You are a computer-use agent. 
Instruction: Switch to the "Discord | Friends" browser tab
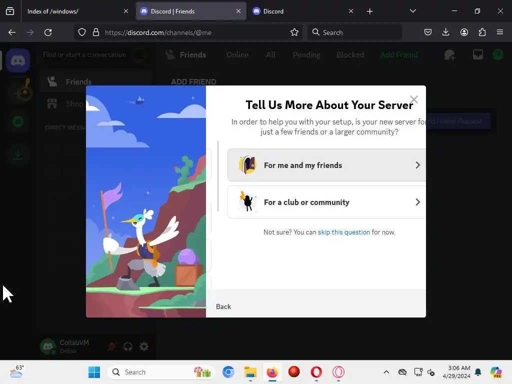pos(191,11)
